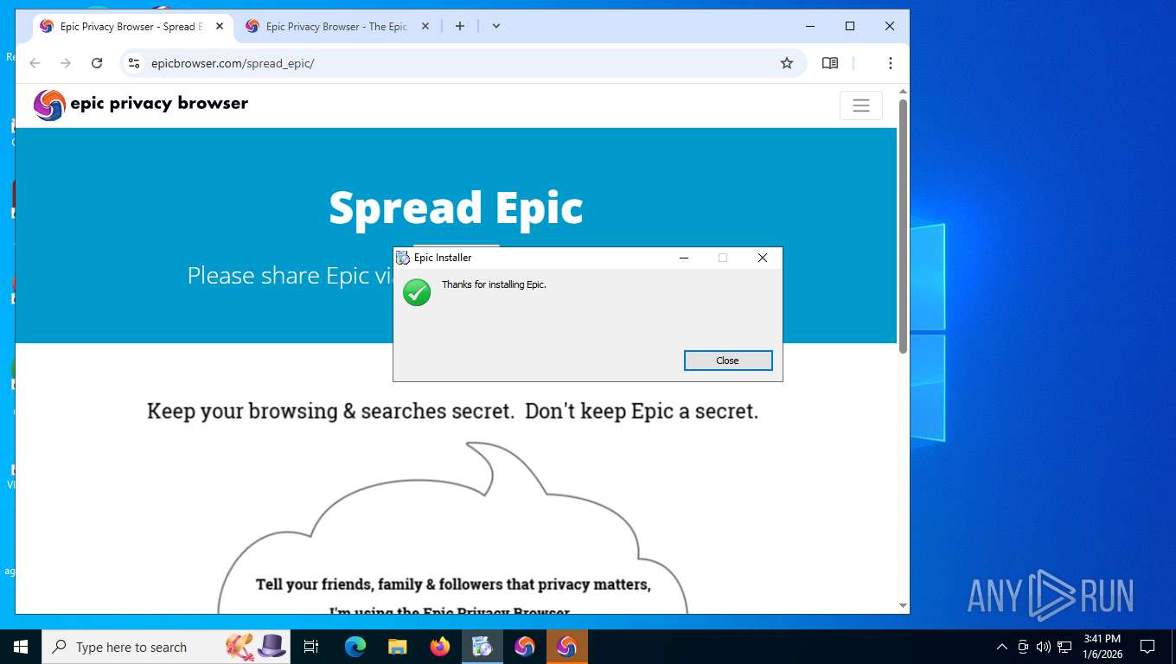Click the green checkmark icon in installer dialog

[x=417, y=292]
